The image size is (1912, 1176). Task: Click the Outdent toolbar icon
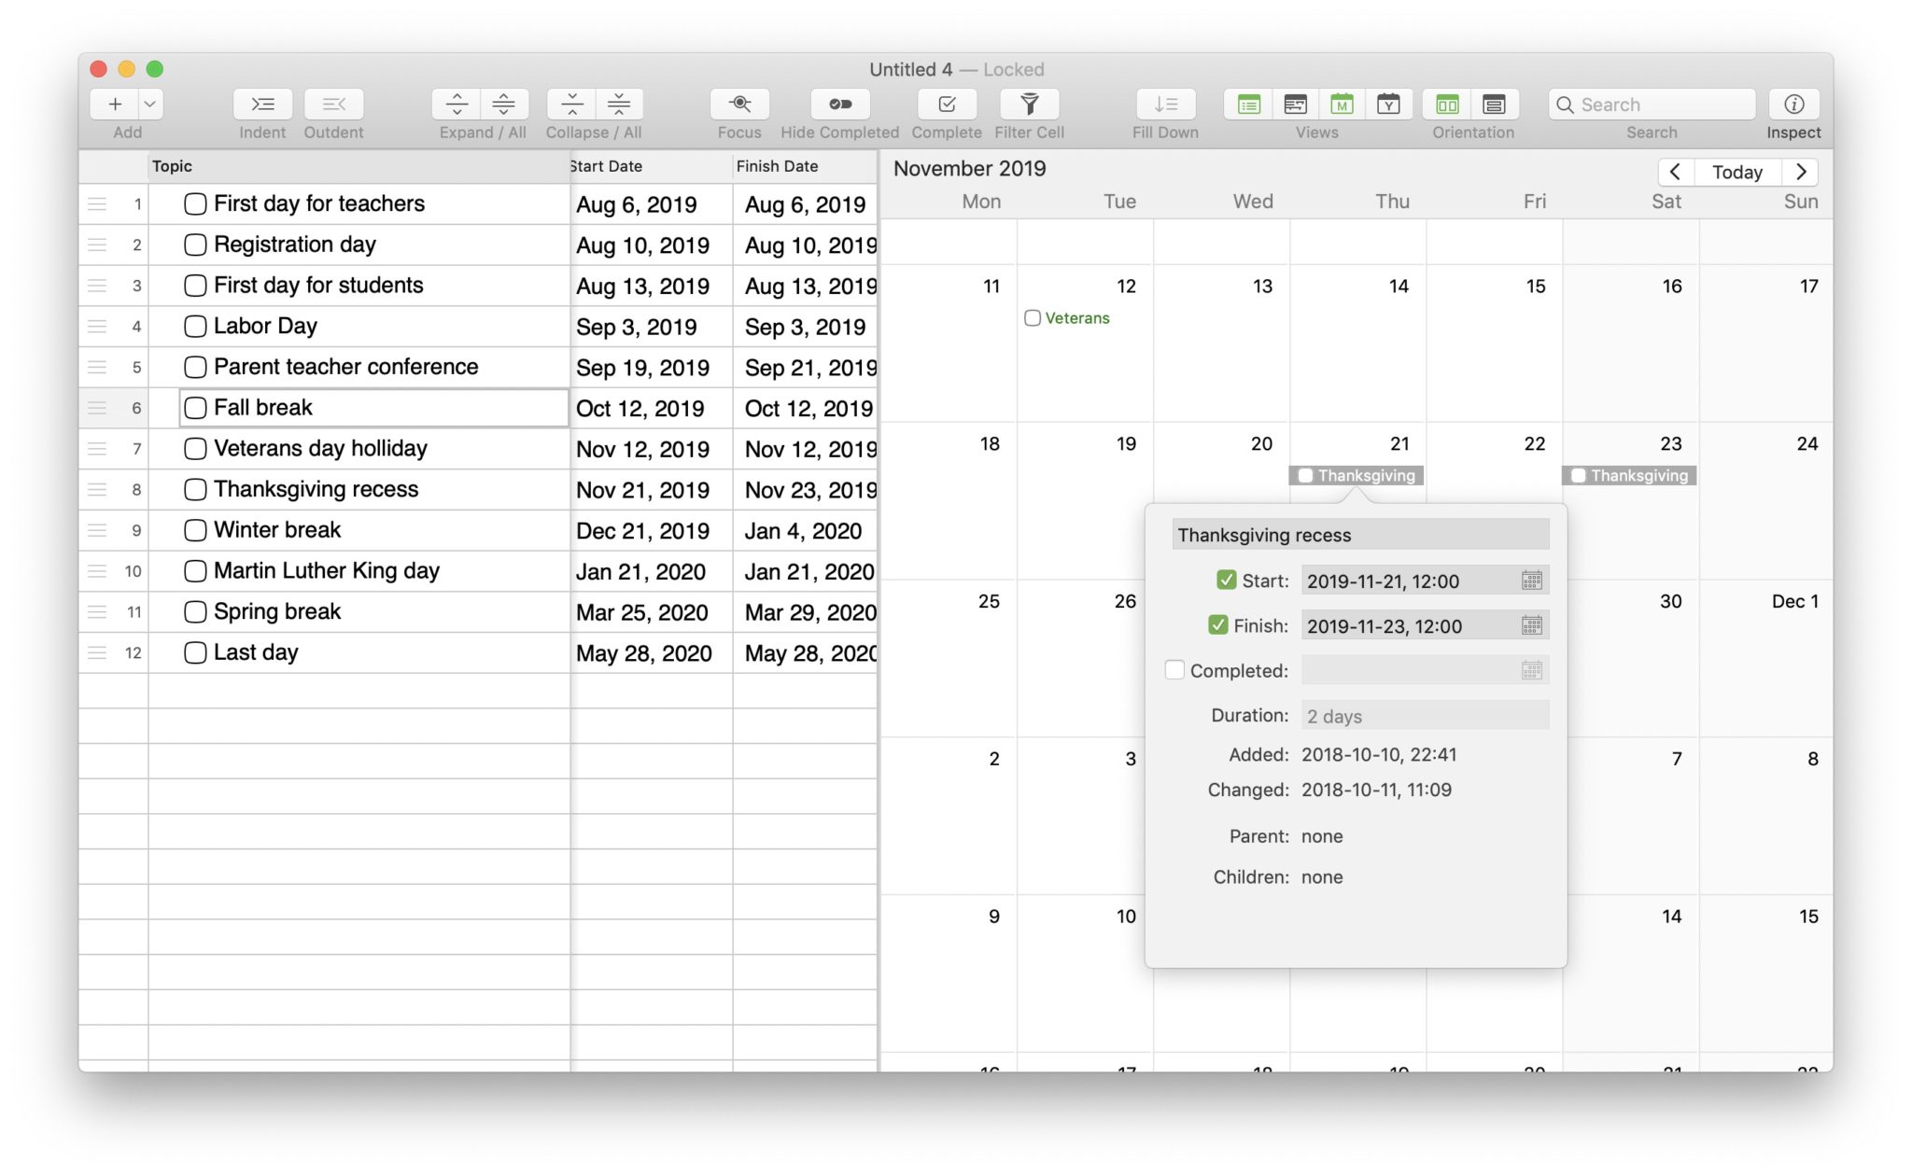tap(333, 104)
